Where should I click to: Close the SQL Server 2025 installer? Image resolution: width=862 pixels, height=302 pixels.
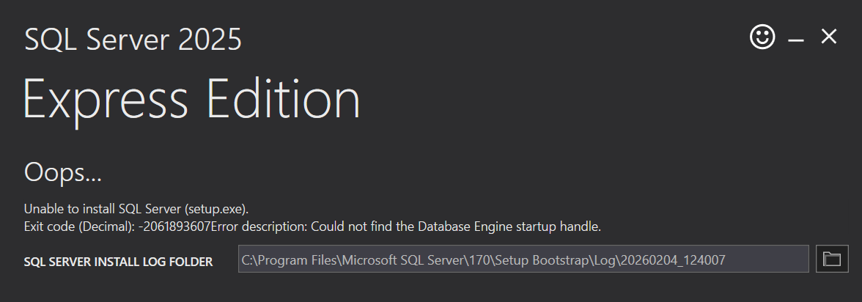tap(828, 37)
